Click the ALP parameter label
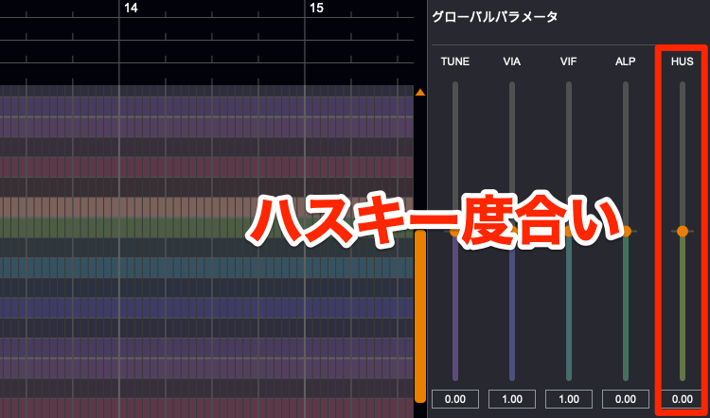This screenshot has width=710, height=418. click(626, 61)
